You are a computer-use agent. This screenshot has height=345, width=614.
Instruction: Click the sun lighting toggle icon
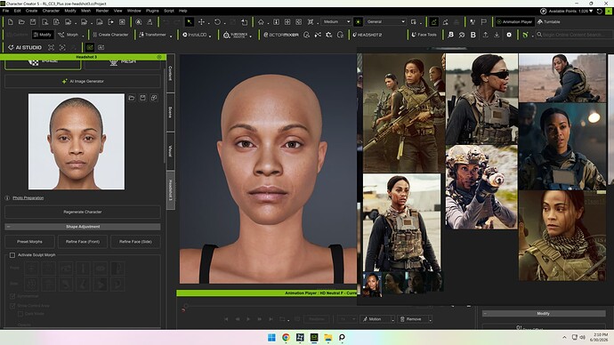click(x=358, y=22)
